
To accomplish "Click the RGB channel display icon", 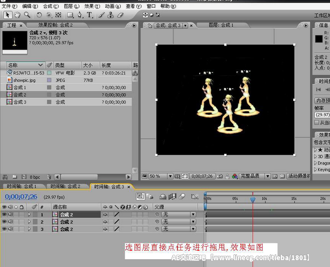I will click(235, 176).
